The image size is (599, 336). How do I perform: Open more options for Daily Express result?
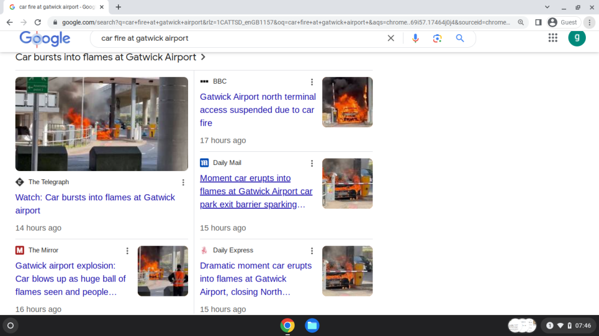pyautogui.click(x=311, y=251)
